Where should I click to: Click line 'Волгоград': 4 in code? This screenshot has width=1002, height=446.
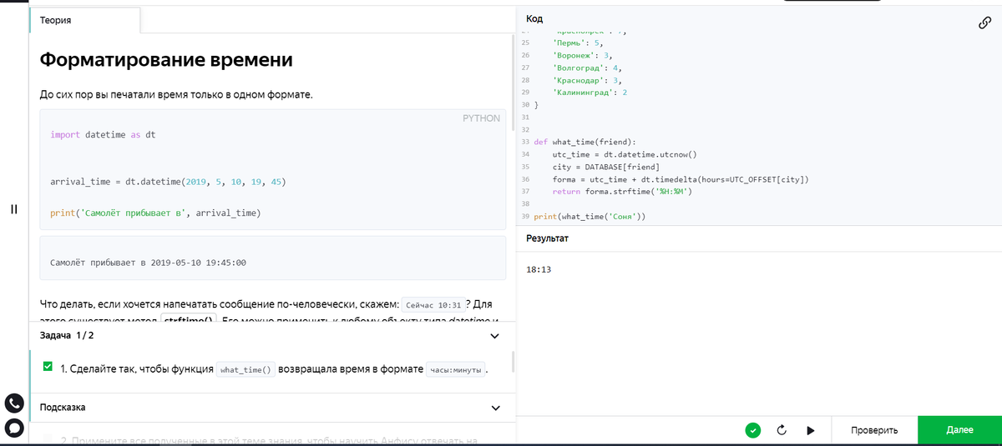click(x=586, y=68)
